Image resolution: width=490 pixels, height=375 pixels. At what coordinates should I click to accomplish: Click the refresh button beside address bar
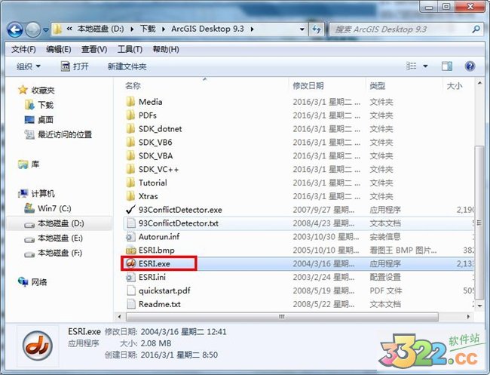[317, 29]
